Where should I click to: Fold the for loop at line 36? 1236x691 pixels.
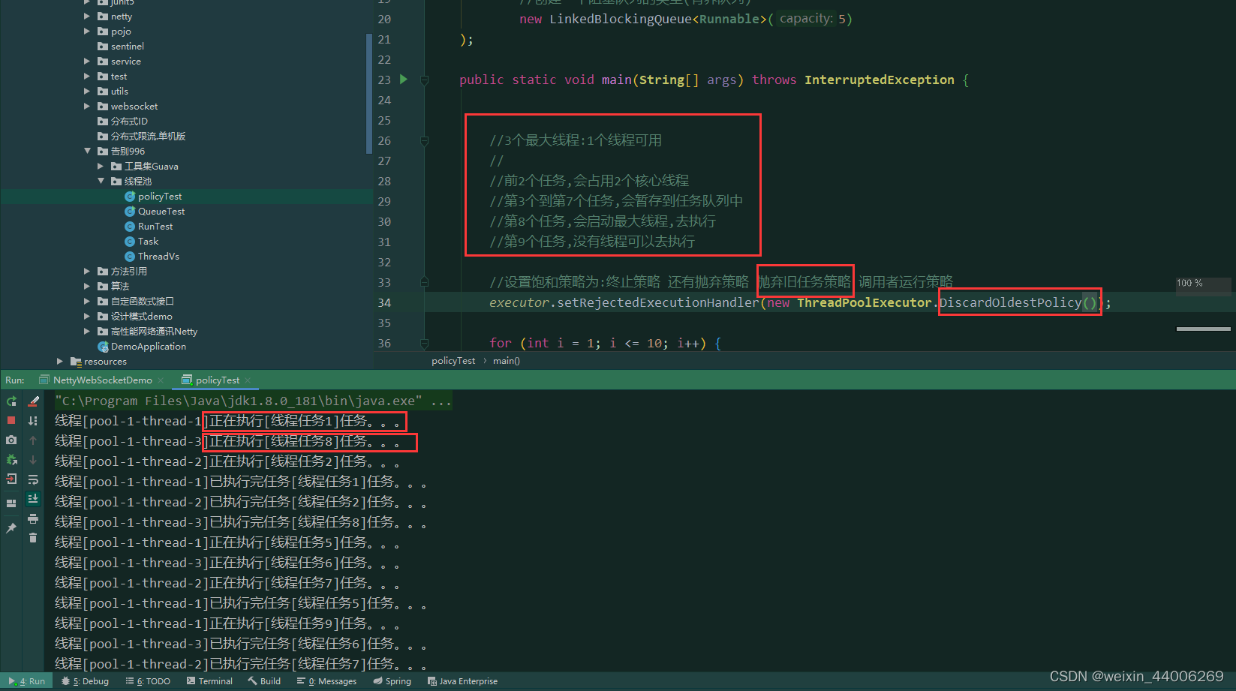coord(425,343)
